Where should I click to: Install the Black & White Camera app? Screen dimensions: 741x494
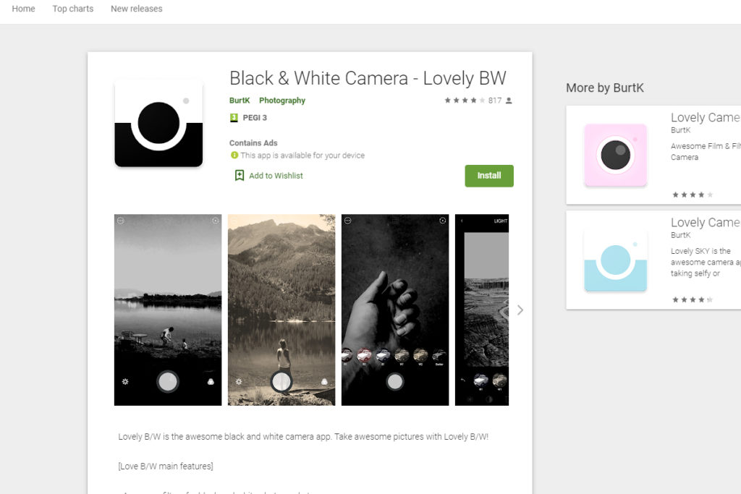(x=489, y=176)
